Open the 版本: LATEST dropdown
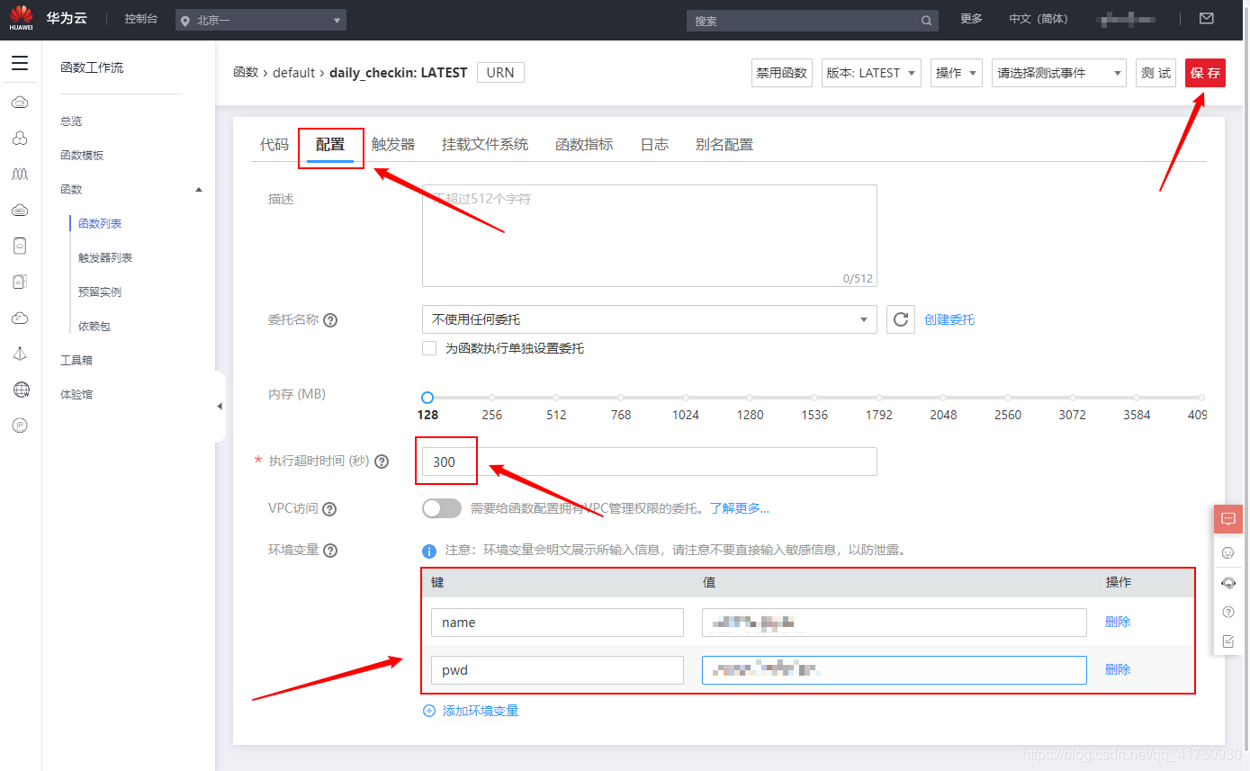Image resolution: width=1250 pixels, height=771 pixels. point(871,73)
